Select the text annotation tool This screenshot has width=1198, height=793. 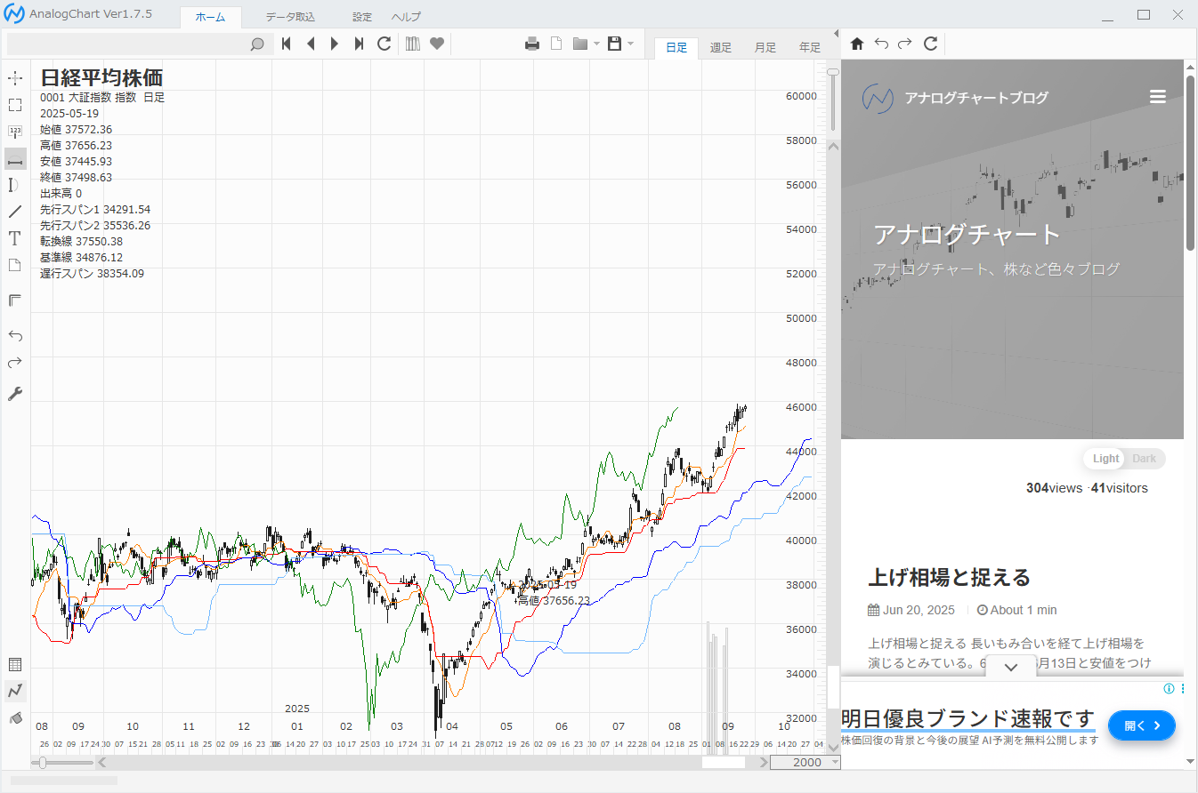(x=15, y=238)
